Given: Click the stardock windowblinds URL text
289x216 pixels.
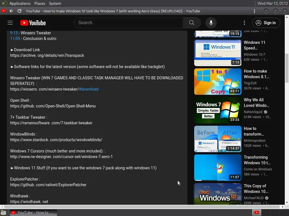Looking at the screenshot, I should tap(56, 140).
